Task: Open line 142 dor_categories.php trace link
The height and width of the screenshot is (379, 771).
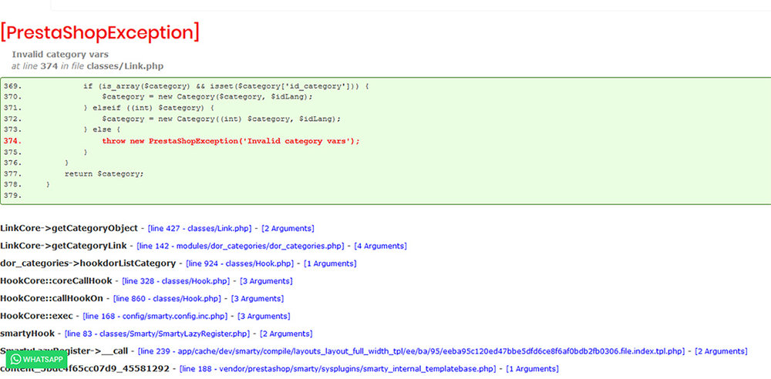Action: (x=240, y=246)
